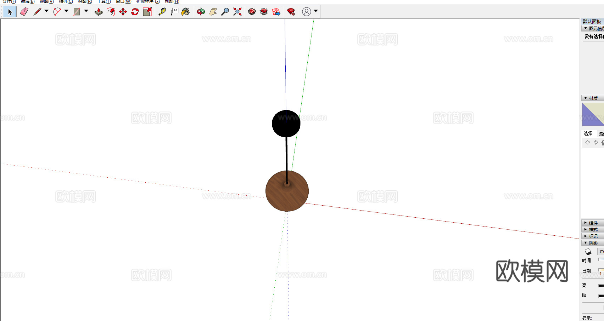Pick the Tape Measure tool
This screenshot has width=604, height=321.
(x=162, y=12)
